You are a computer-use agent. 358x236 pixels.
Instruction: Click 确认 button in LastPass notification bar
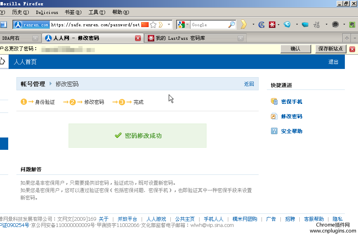point(296,49)
